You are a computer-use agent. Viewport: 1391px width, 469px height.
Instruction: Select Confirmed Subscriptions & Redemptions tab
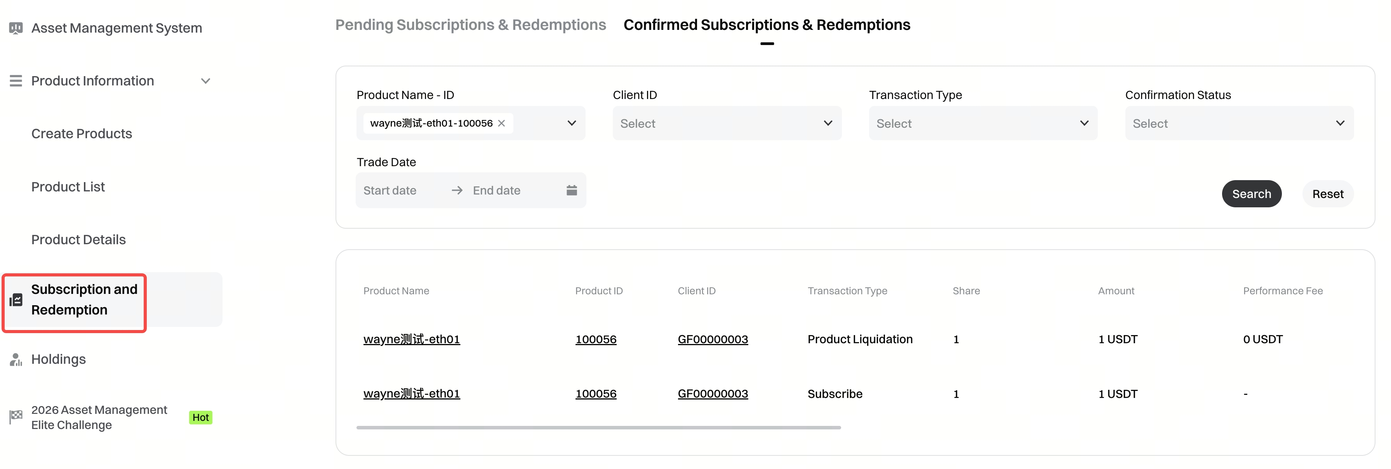(767, 25)
